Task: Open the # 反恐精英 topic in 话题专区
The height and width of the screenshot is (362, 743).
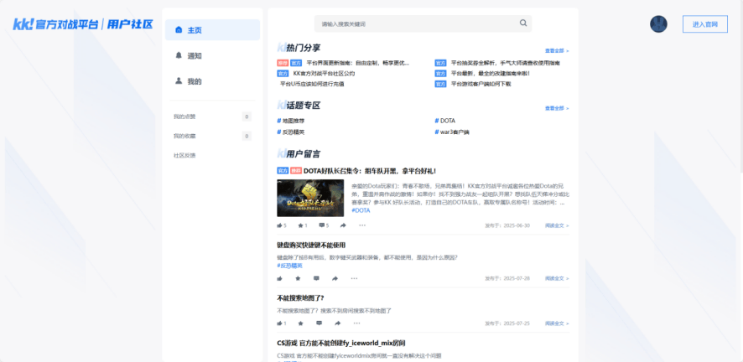Action: coord(290,132)
